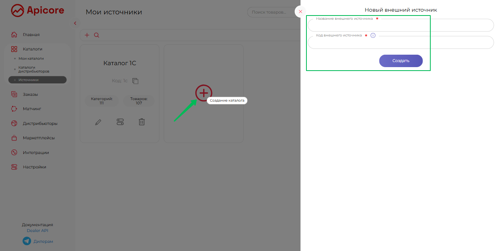Viewport: 501px width, 251px height.
Task: Open the Матчинг section
Action: tap(32, 109)
